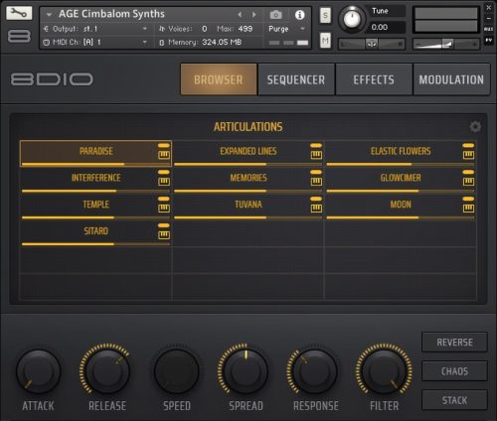
Task: Click the master volume slider
Action: 446,44
